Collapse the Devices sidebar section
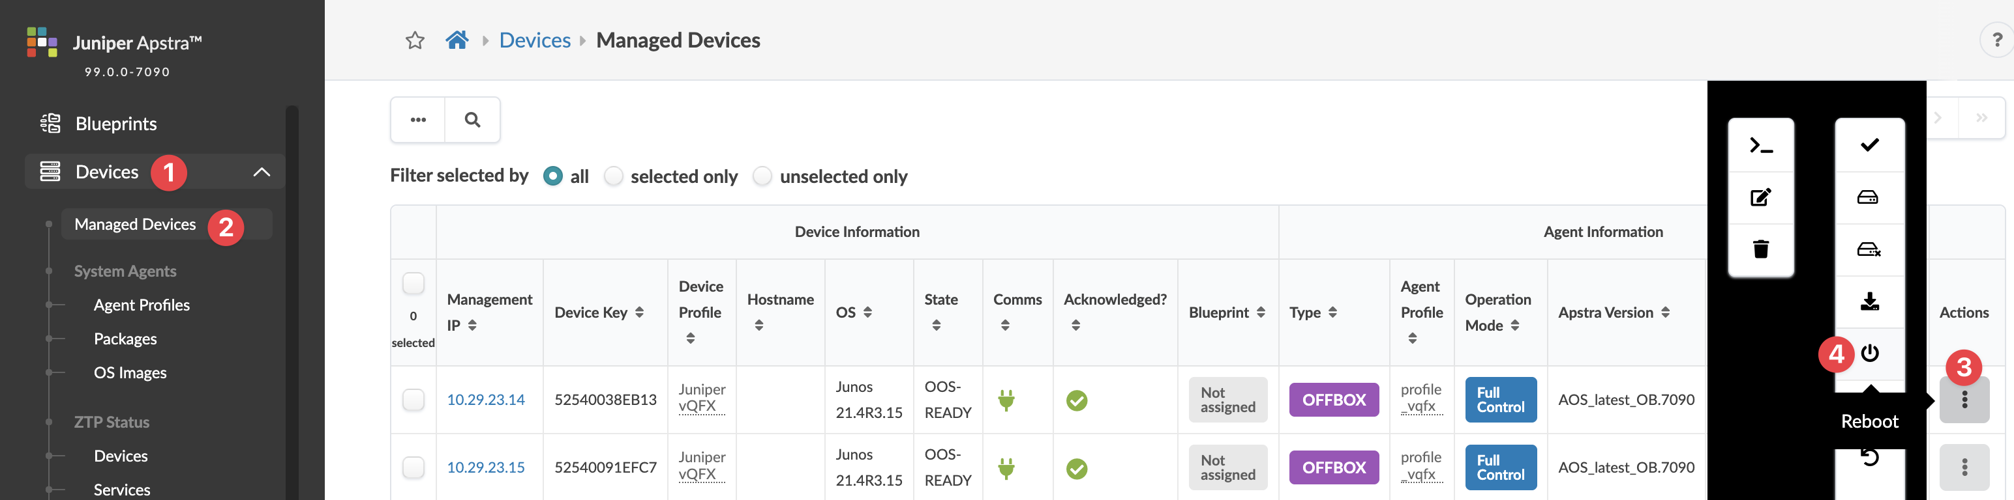 262,173
